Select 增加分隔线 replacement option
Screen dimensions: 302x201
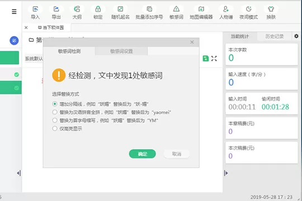55,104
